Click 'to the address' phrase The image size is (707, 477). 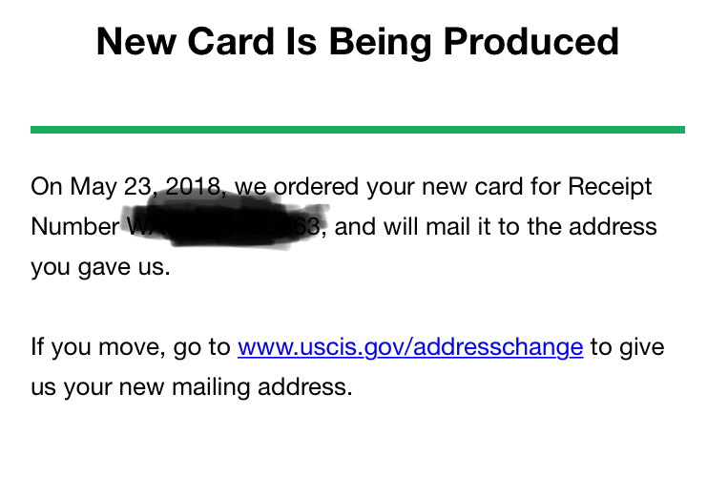click(x=580, y=227)
